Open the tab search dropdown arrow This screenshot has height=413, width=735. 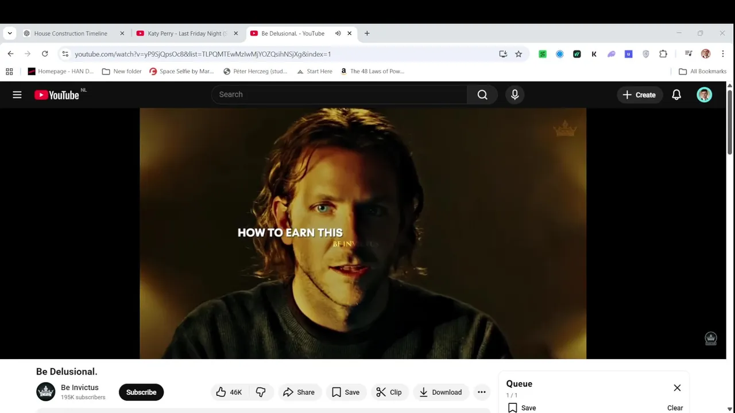[x=10, y=33]
